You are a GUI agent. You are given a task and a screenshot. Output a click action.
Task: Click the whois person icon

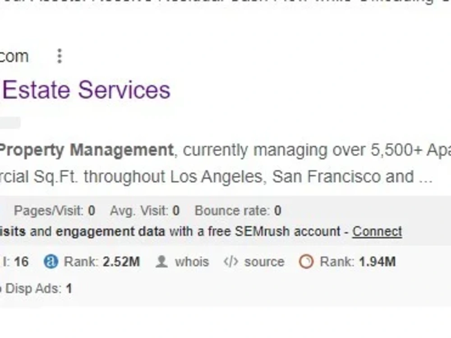click(x=161, y=262)
